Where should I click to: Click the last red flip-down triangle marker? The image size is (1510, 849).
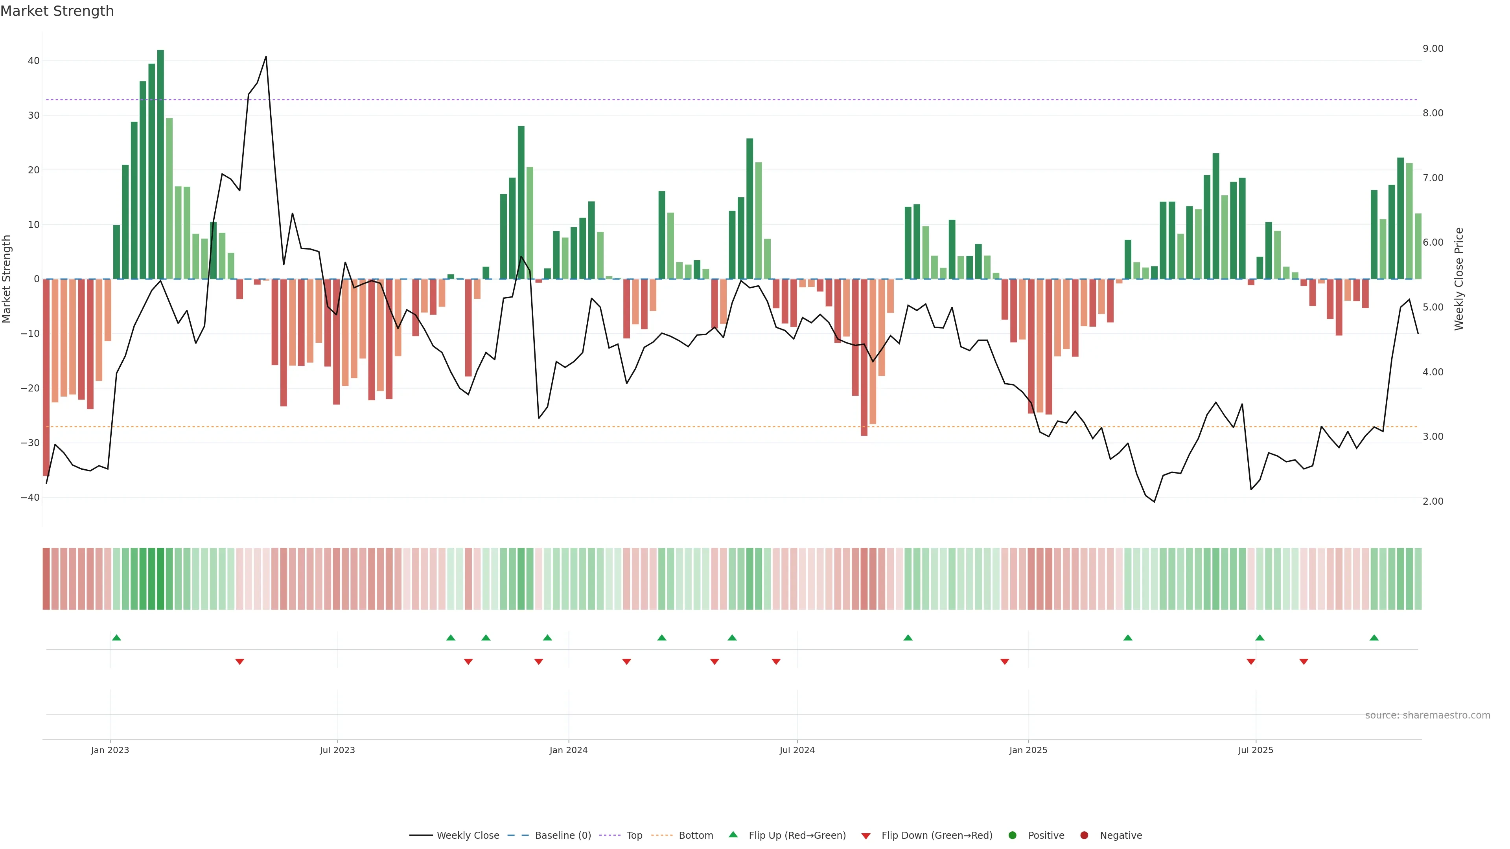coord(1304,662)
